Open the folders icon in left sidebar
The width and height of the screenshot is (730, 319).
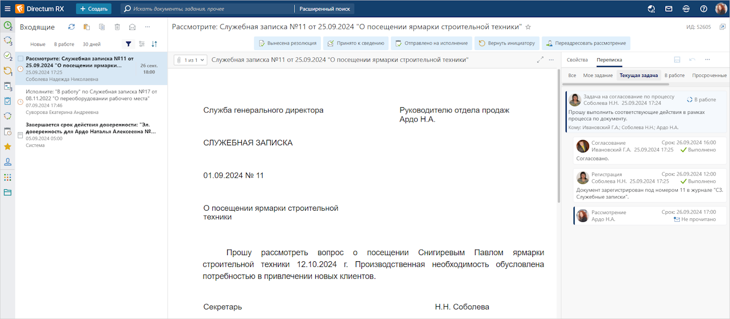click(8, 192)
